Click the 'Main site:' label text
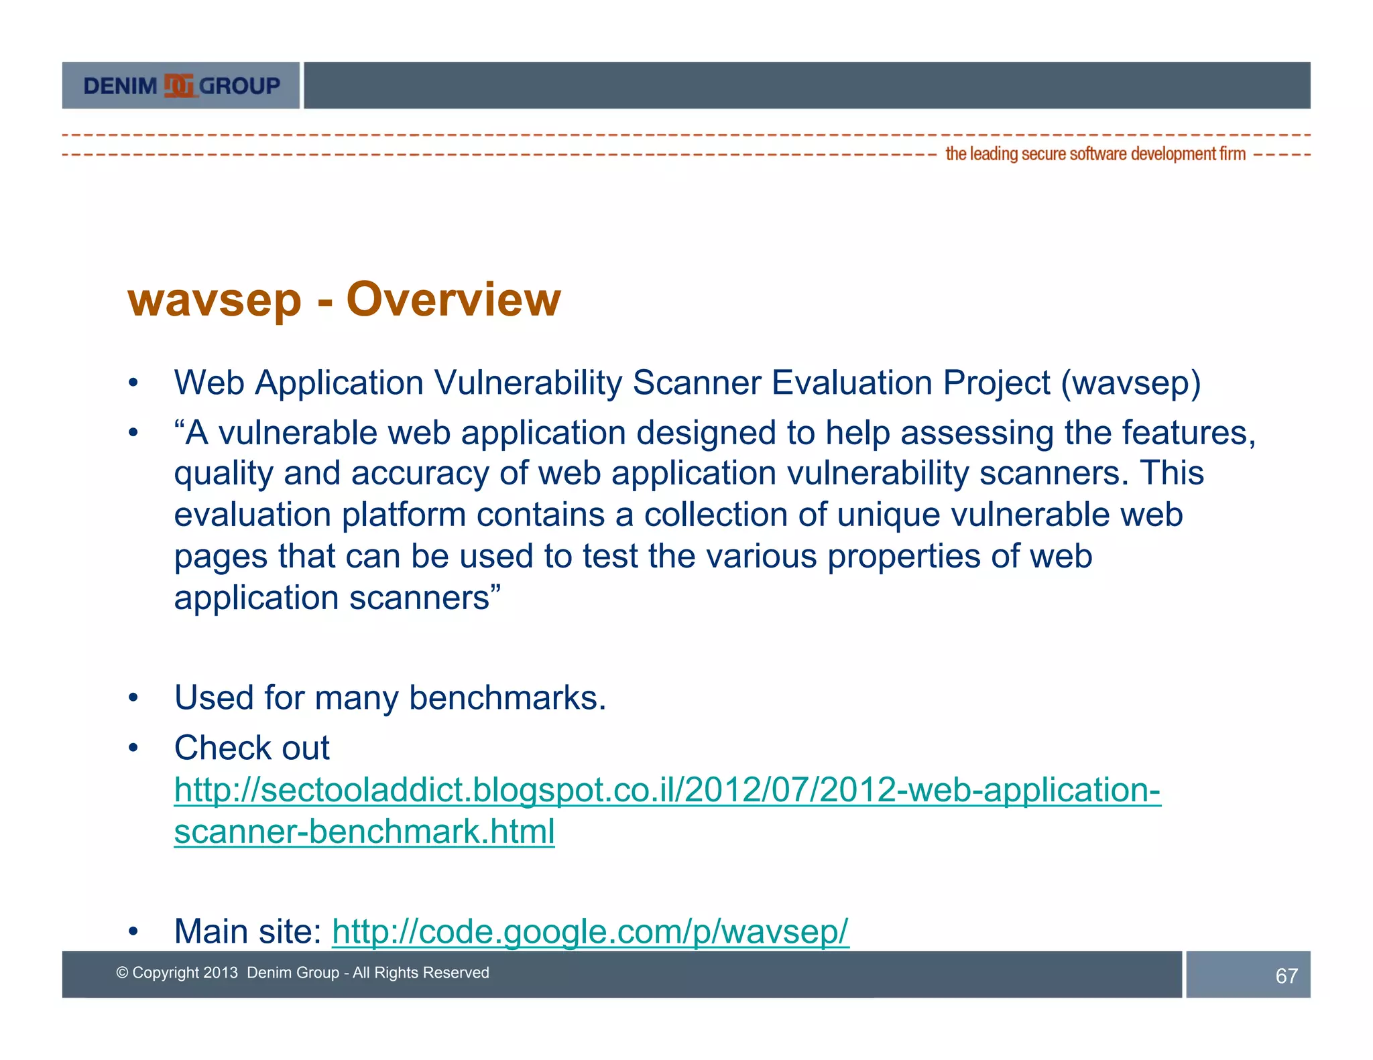Screen dimensions: 1373x1060 pos(248,931)
